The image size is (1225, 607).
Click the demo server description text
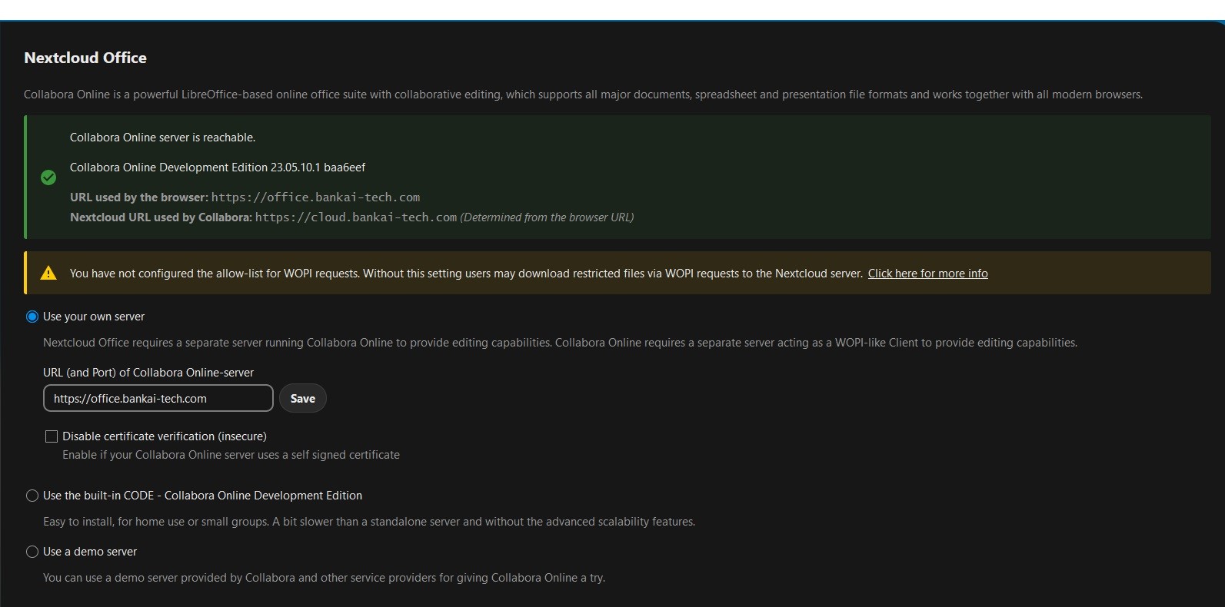pyautogui.click(x=324, y=578)
